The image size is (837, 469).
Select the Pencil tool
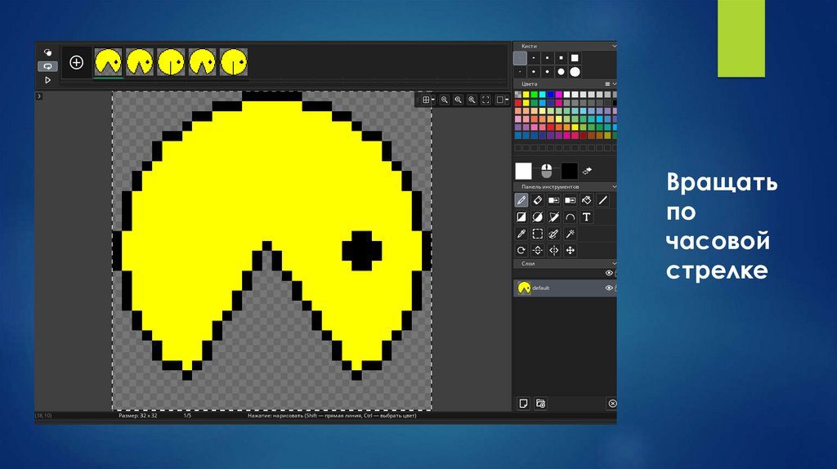tap(521, 200)
